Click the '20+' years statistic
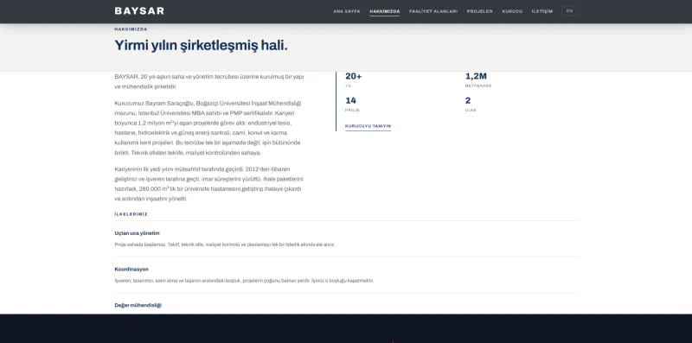 click(x=353, y=76)
